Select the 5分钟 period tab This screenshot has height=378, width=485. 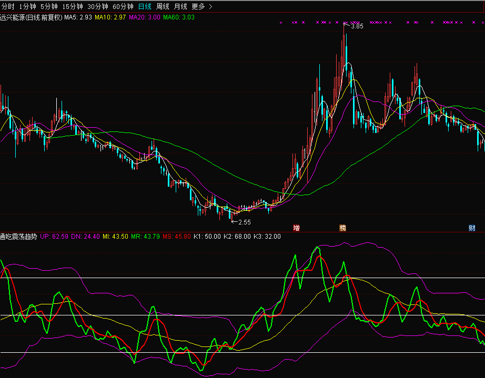[x=49, y=6]
